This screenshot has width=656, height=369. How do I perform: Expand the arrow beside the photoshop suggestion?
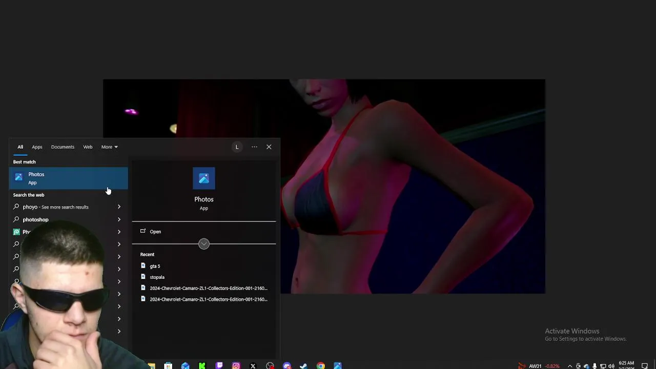point(119,219)
